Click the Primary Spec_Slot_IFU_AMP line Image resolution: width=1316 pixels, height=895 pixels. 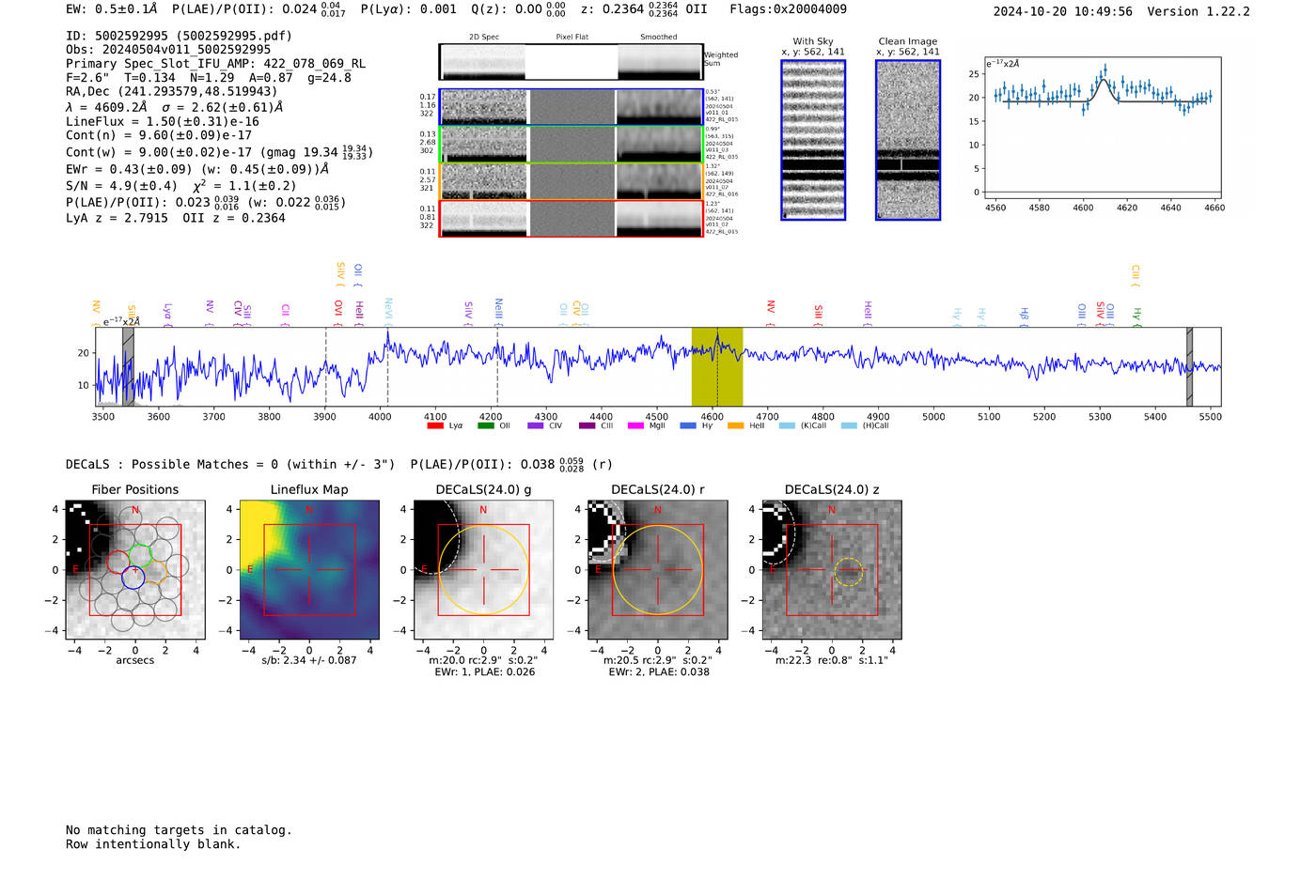216,64
